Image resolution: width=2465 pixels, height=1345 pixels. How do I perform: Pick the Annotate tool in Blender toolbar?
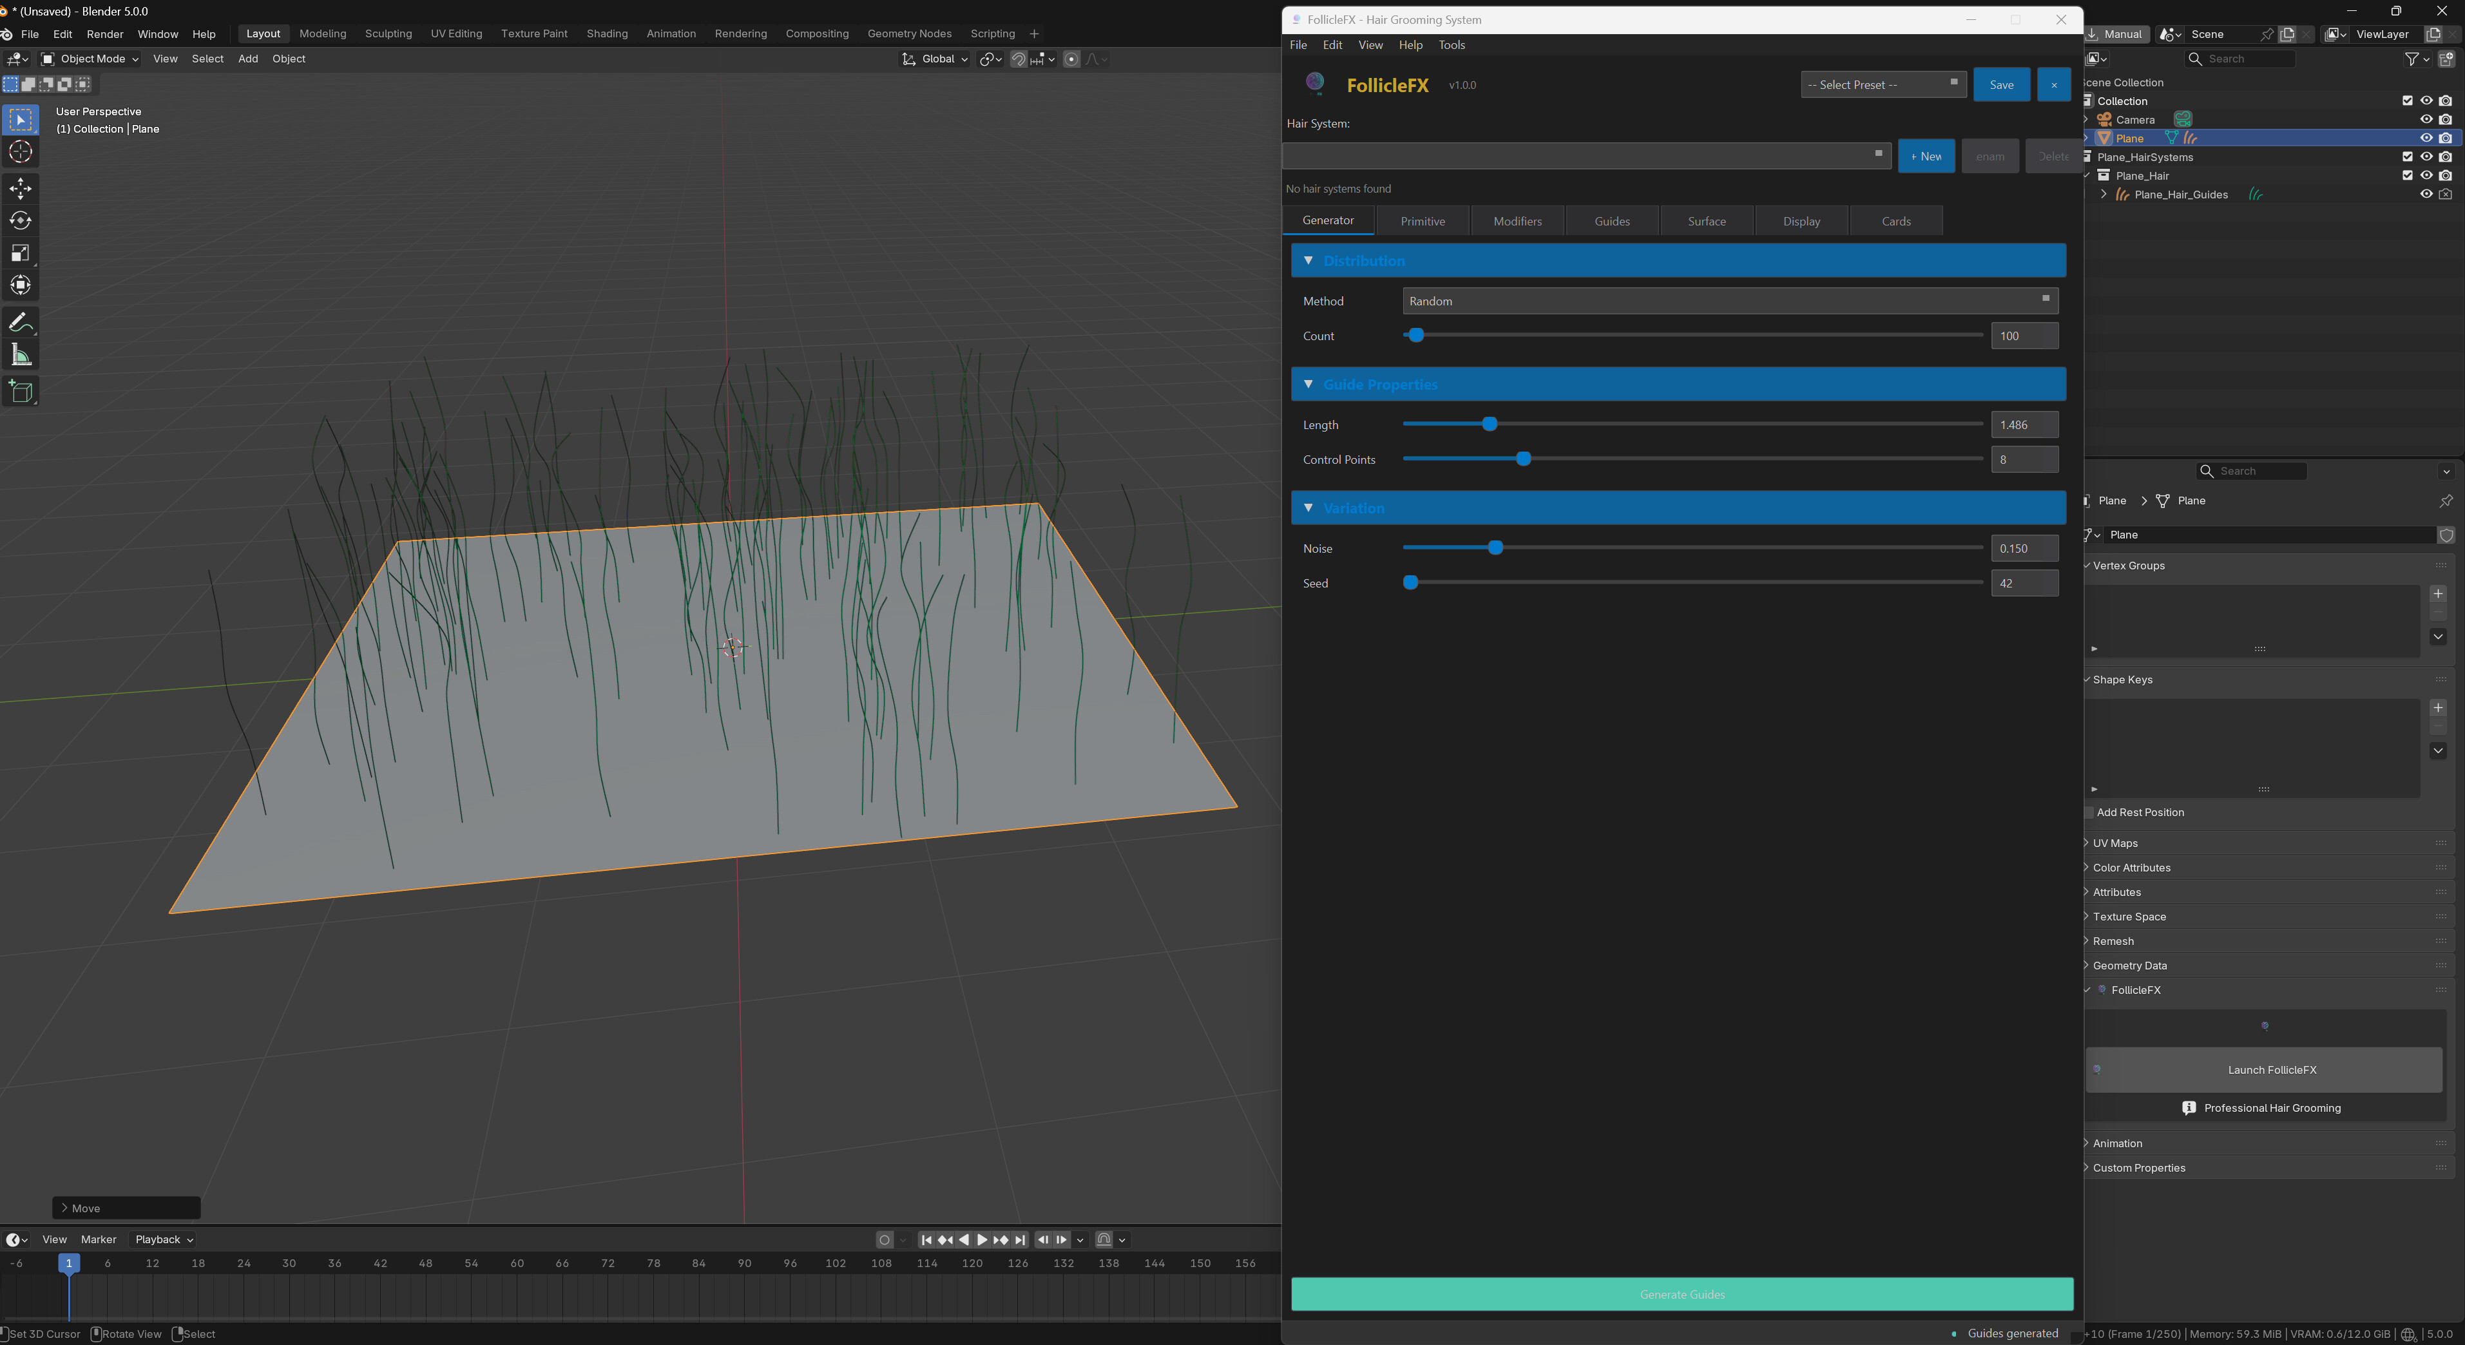[x=20, y=323]
